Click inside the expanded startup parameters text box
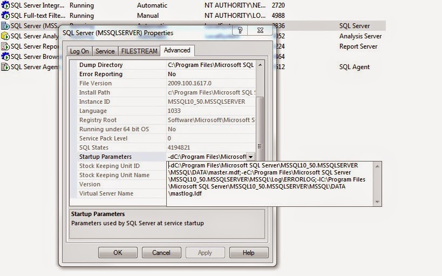This screenshot has width=442, height=276. (x=270, y=184)
